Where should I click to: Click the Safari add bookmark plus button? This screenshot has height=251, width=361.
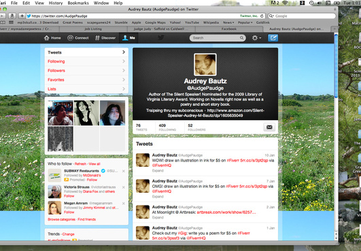click(22, 16)
